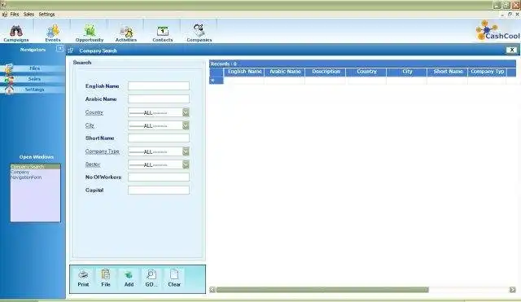This screenshot has height=302, width=521.
Task: Sort by Company Type column header
Action: click(x=488, y=72)
